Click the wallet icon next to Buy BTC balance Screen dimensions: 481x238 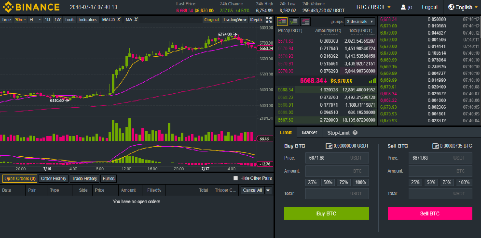click(x=329, y=146)
